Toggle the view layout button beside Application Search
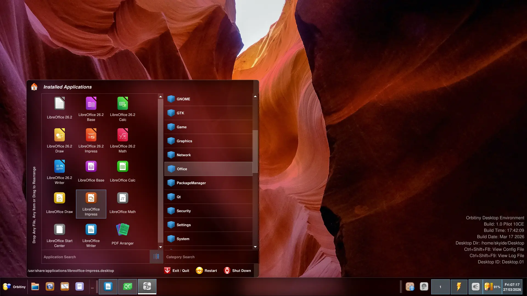Screen dimensions: 527x296 156,257
